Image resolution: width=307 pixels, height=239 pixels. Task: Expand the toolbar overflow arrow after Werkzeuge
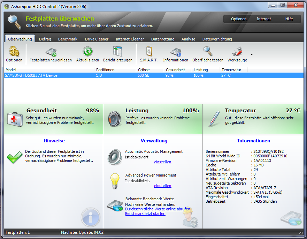click(x=252, y=54)
